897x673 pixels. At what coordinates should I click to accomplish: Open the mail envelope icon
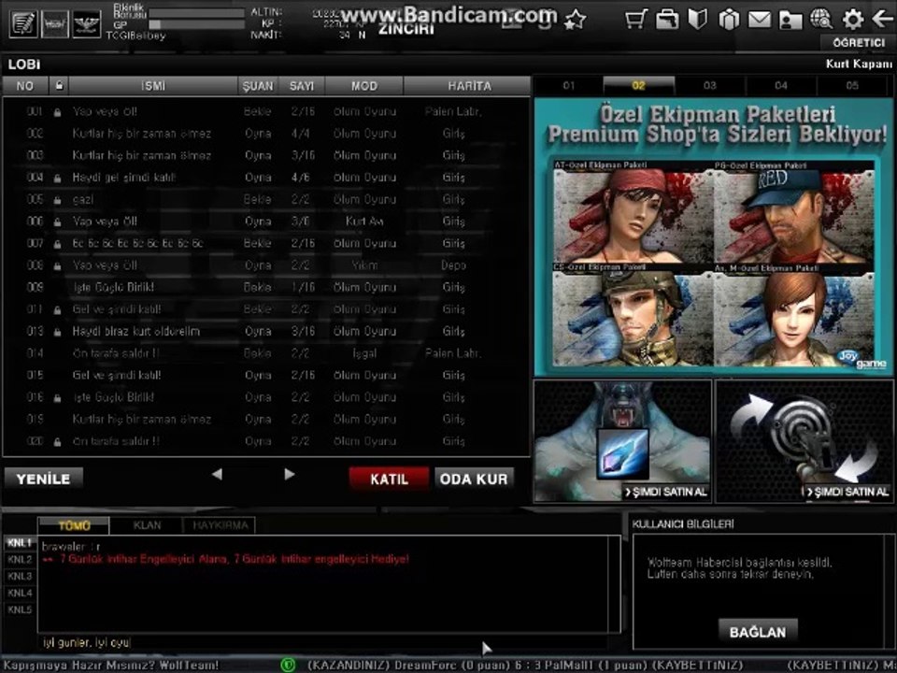(759, 20)
